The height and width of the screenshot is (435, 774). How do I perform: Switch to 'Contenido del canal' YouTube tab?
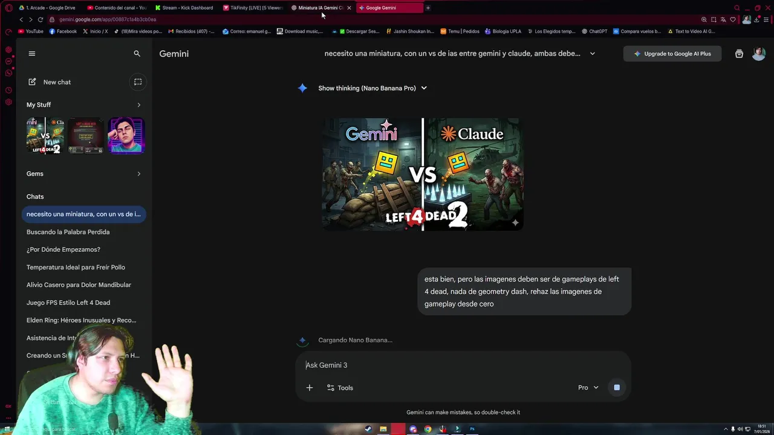click(x=117, y=8)
